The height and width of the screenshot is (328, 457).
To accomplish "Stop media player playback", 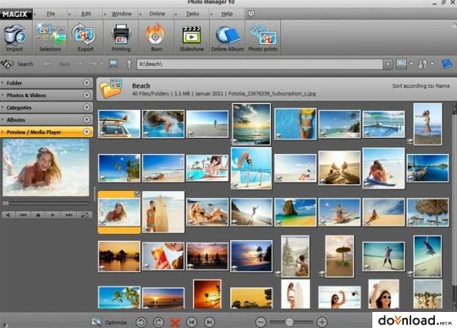I will pyautogui.click(x=38, y=215).
